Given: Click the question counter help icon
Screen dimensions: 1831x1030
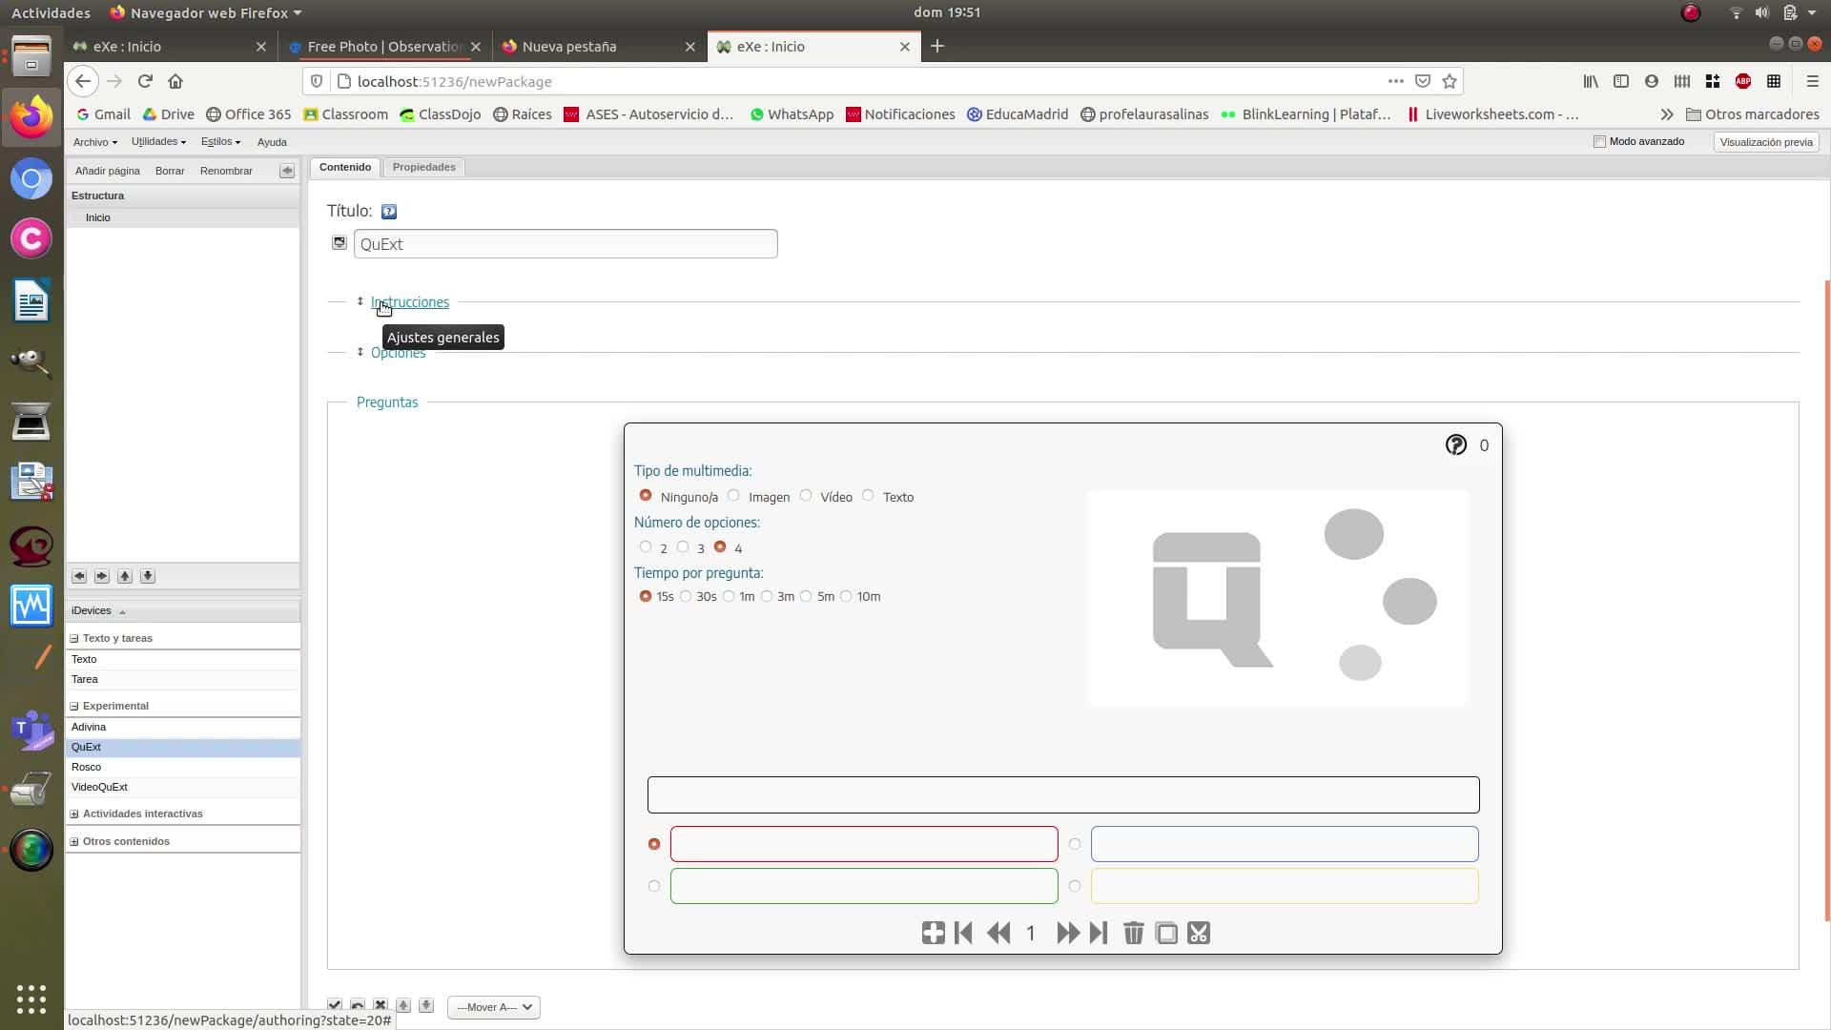Looking at the screenshot, I should tap(1455, 445).
